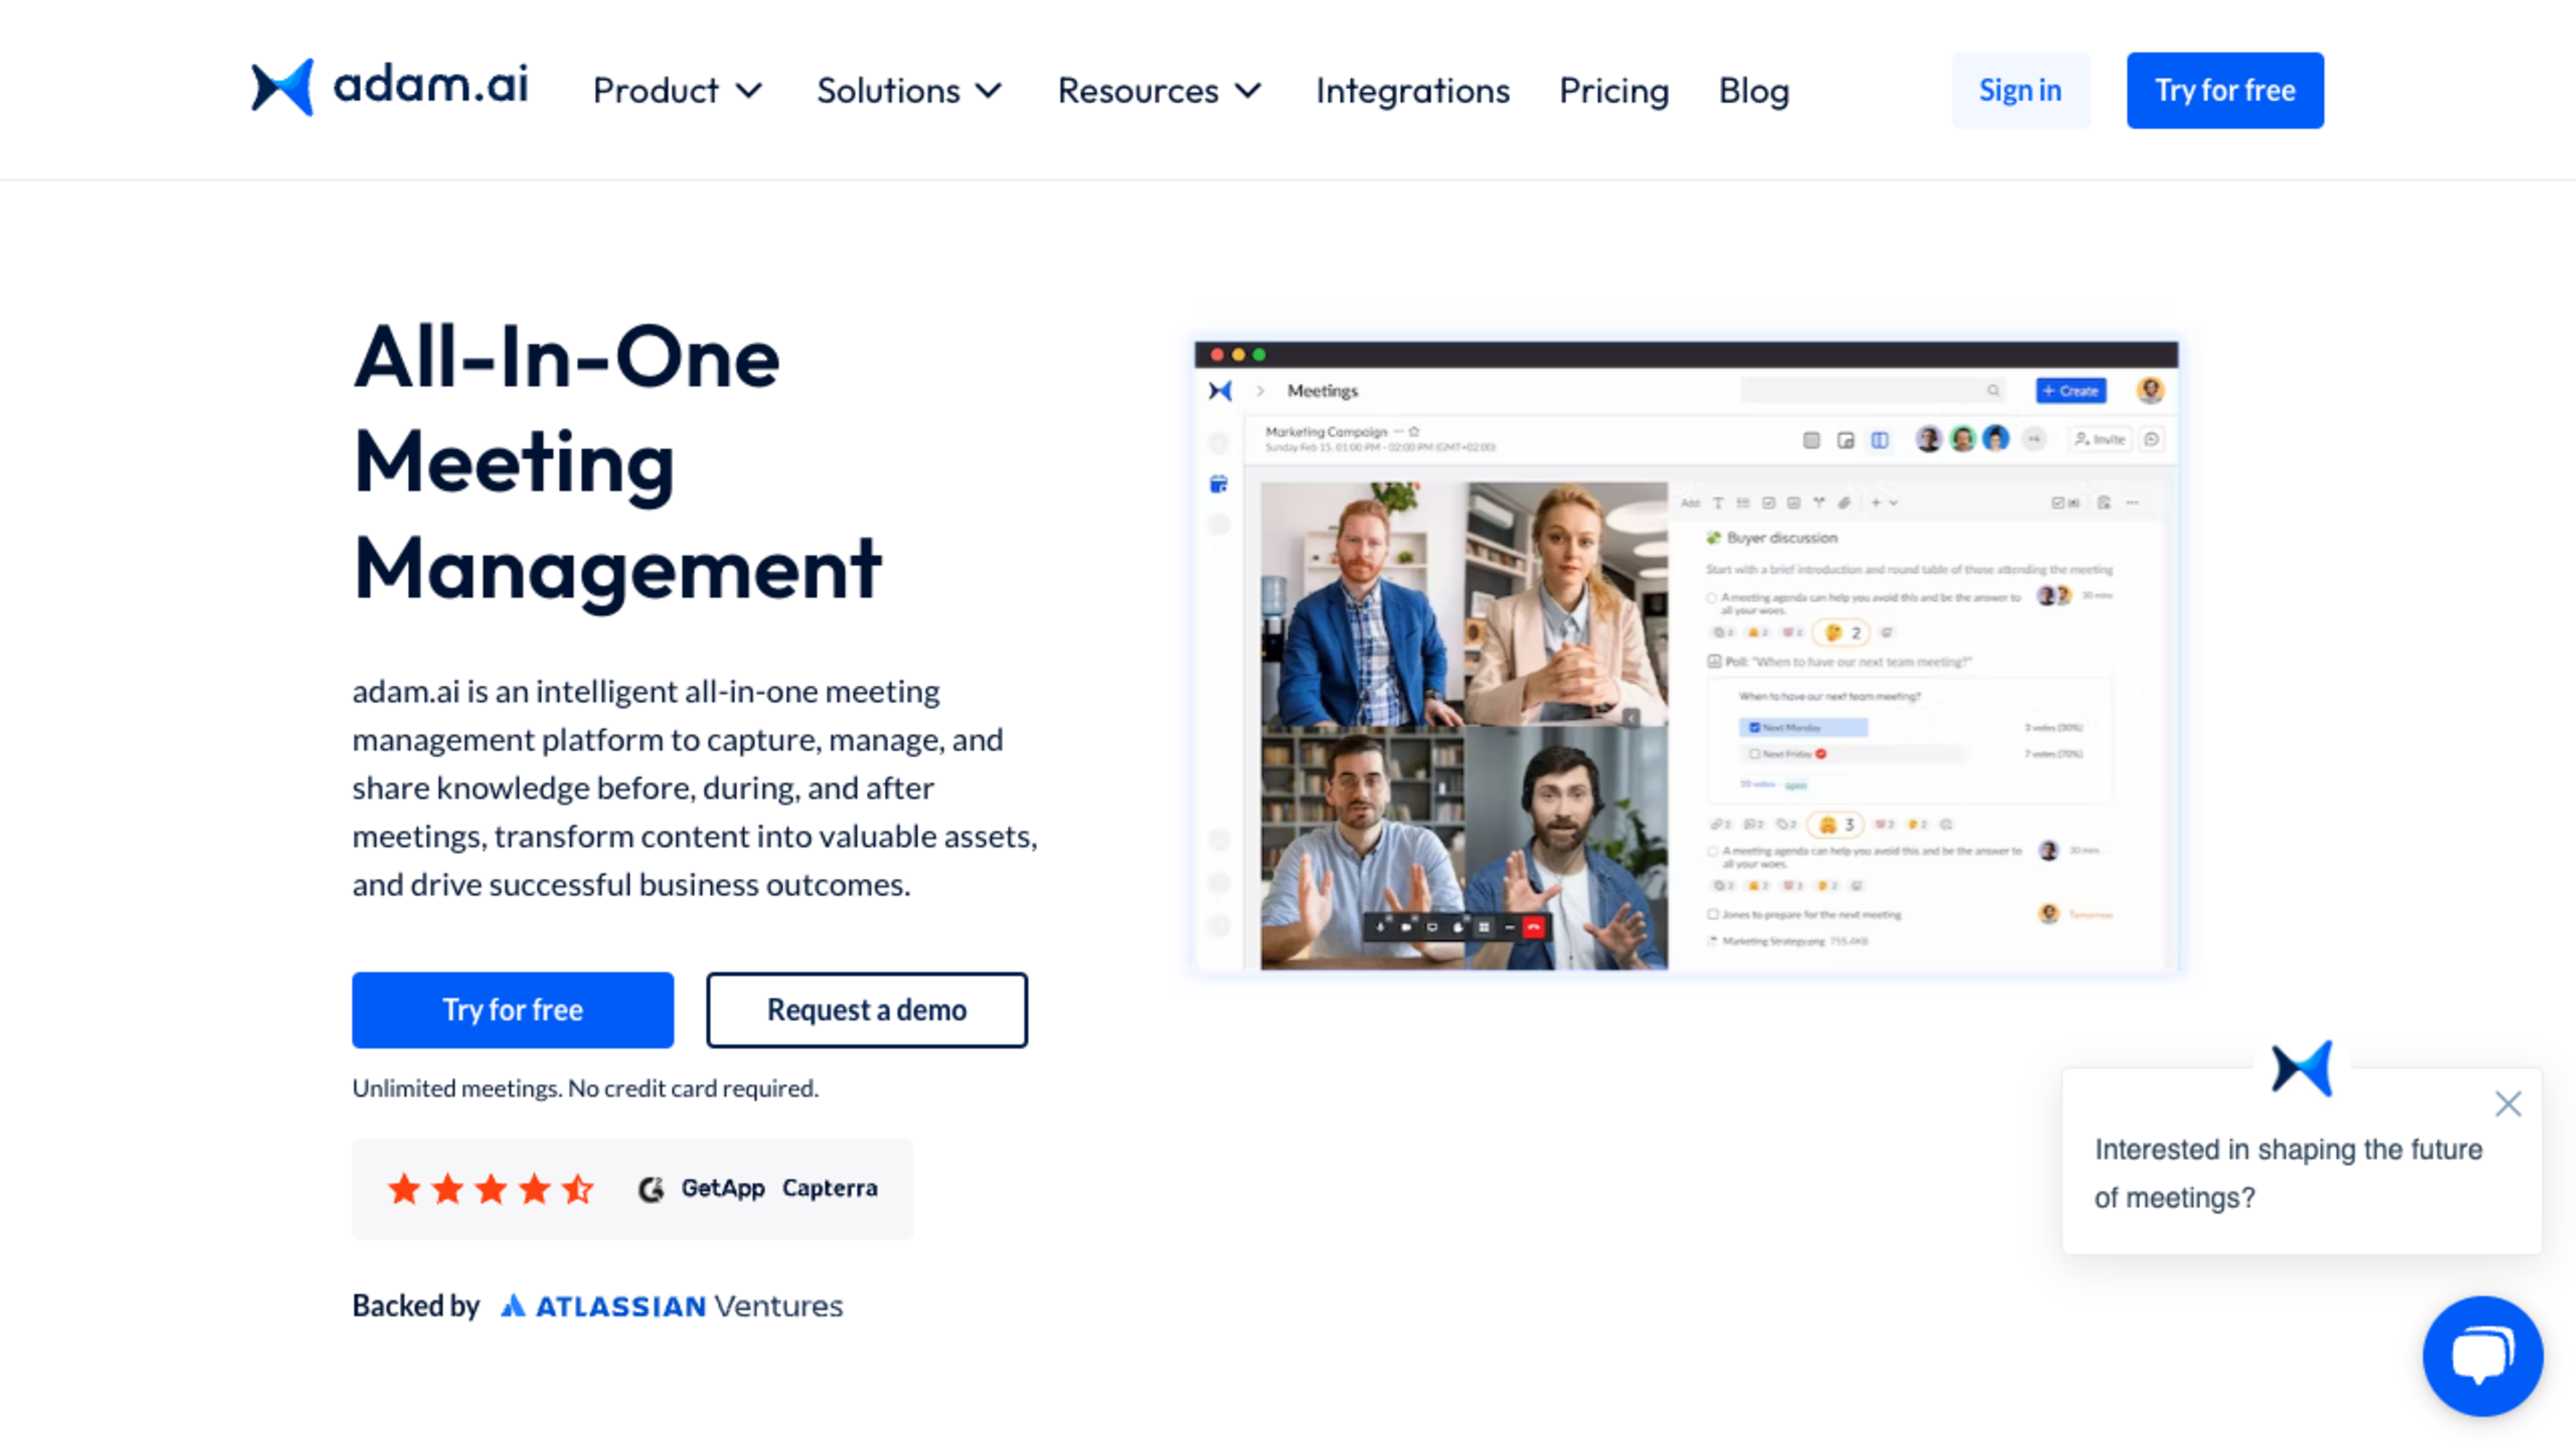Click the 'Request a demo' button
Viewport: 2576px width, 1449px height.
click(x=866, y=1010)
